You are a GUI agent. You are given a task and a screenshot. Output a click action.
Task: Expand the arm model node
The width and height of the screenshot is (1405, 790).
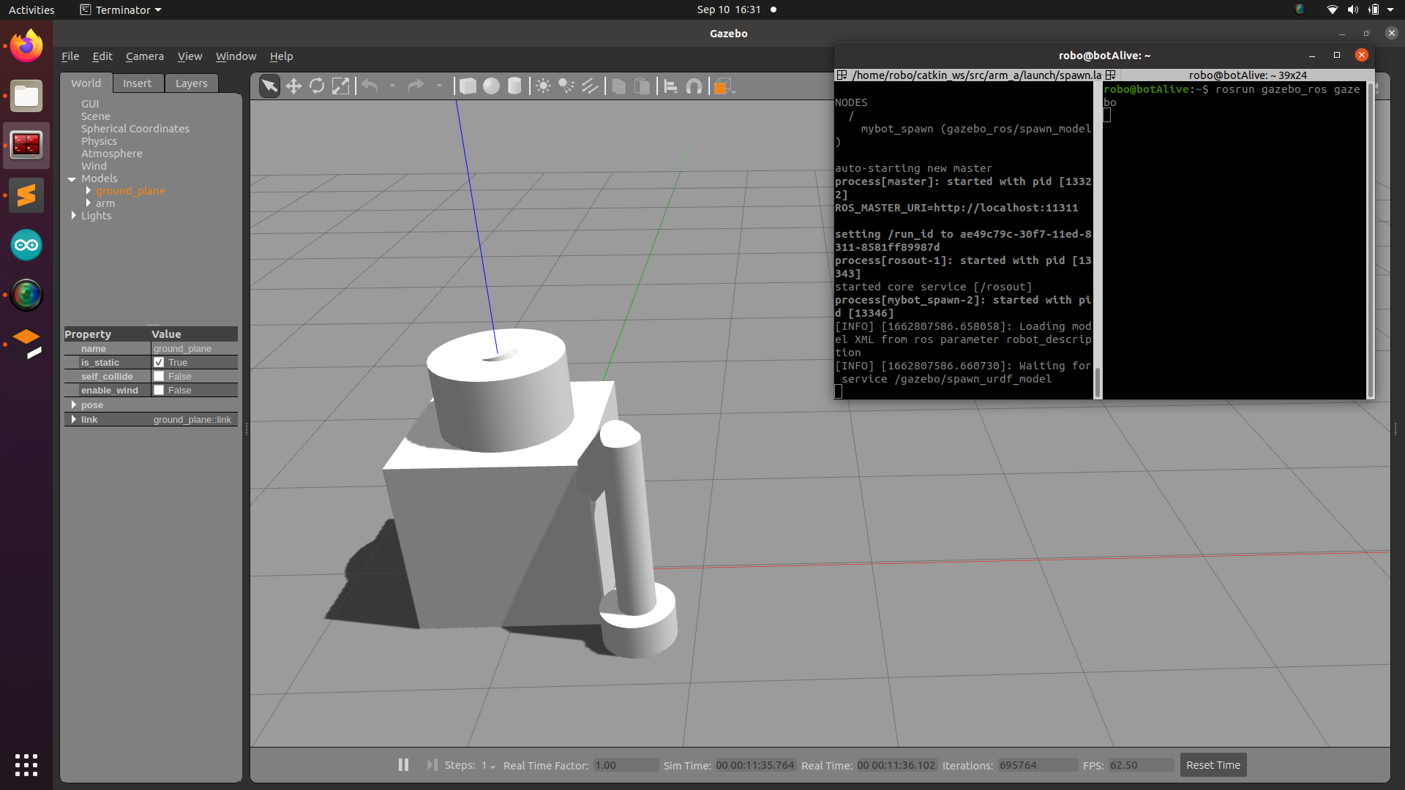pos(88,203)
